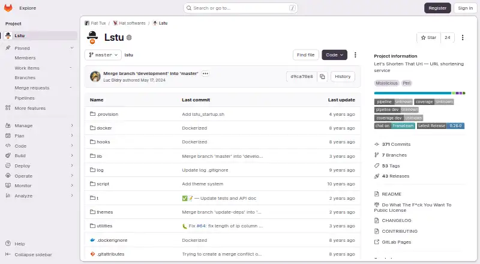Click the pipeline unknown badge
This screenshot has height=264, width=480.
tap(394, 101)
